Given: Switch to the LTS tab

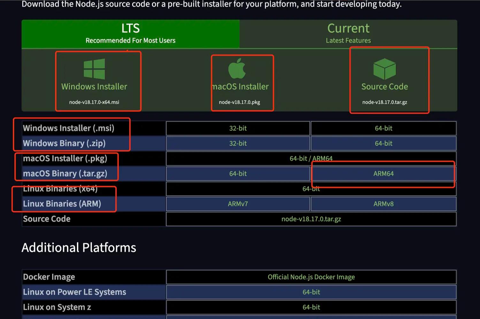Looking at the screenshot, I should click(130, 33).
